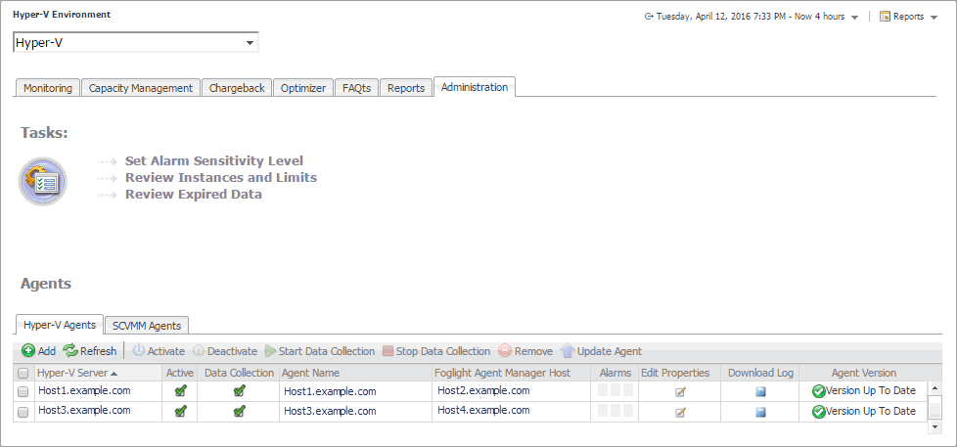Select the Hyper-V Agents tab
The image size is (957, 447).
(x=60, y=325)
